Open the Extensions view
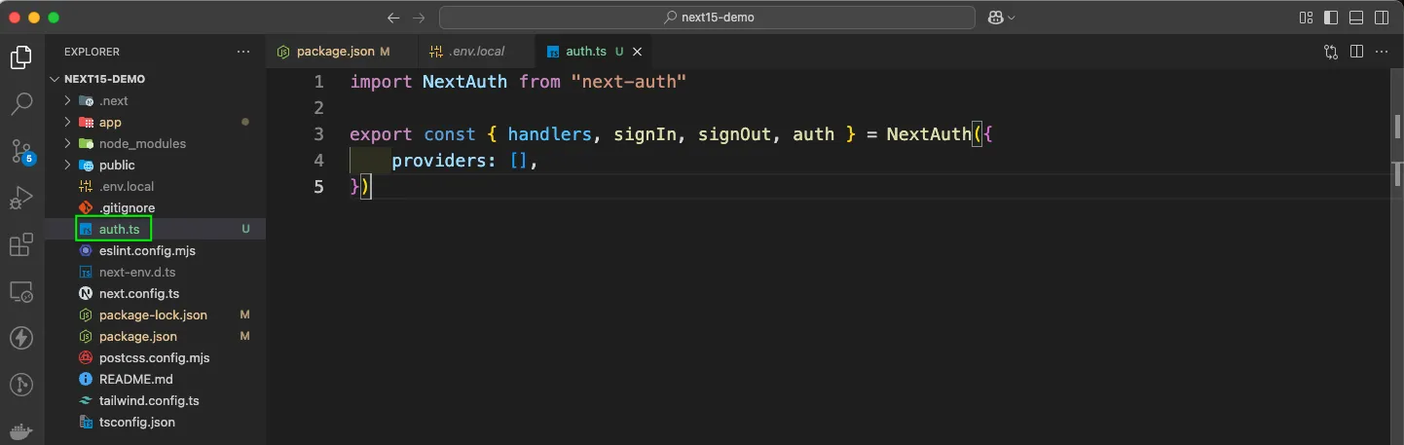The width and height of the screenshot is (1404, 445). [21, 244]
